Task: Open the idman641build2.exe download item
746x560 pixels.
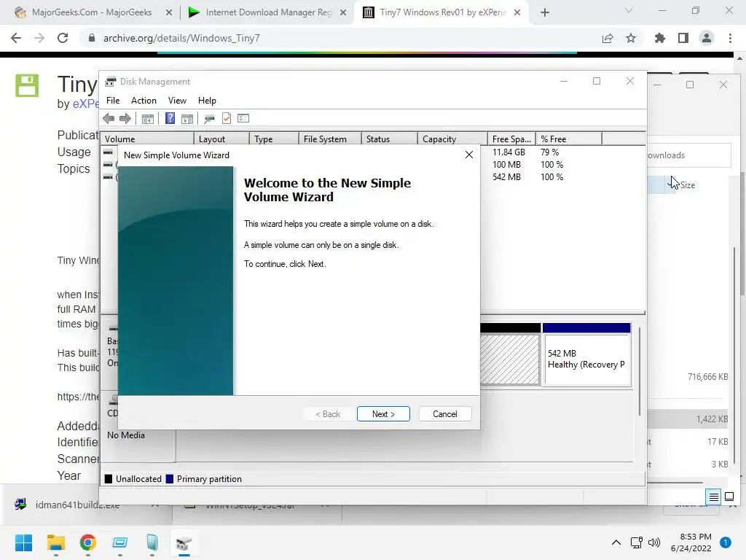Action: click(x=77, y=505)
